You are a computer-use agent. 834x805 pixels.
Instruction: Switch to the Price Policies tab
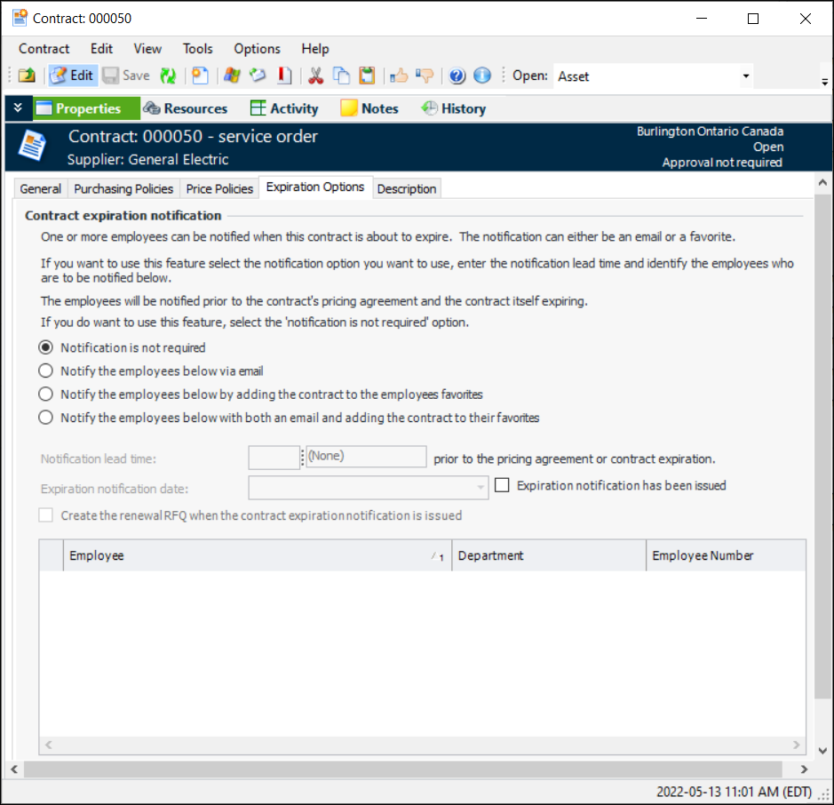pos(219,189)
